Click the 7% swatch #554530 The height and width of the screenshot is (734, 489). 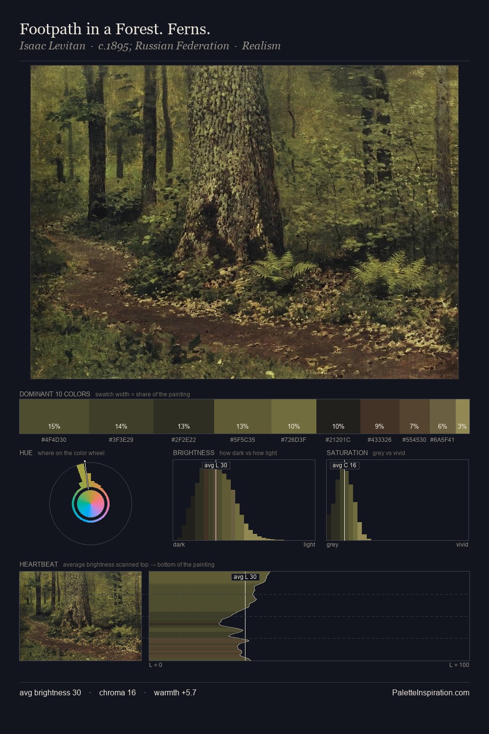[x=415, y=416]
